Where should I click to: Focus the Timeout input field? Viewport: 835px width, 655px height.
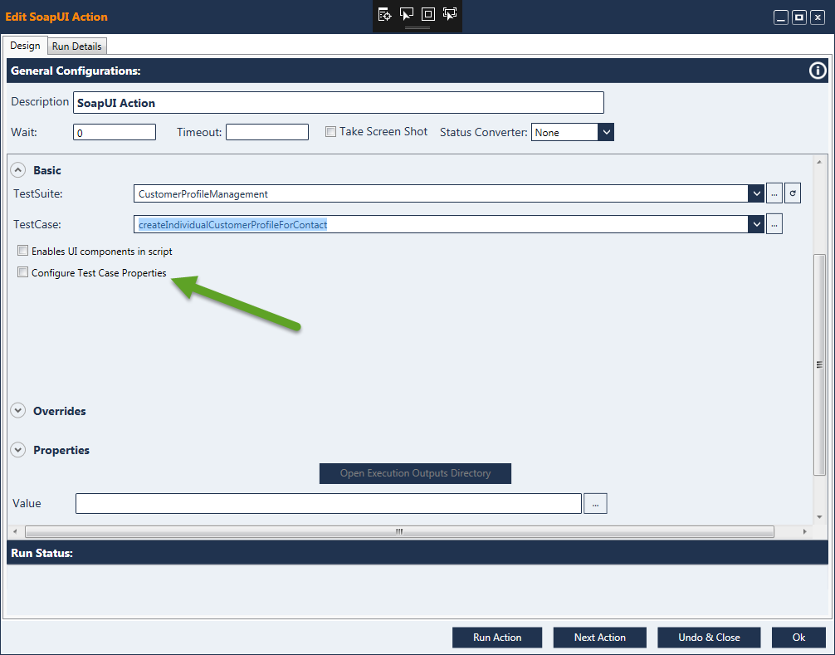click(267, 132)
